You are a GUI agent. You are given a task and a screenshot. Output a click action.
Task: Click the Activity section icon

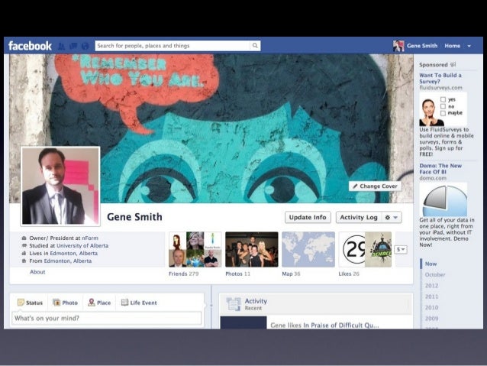click(x=234, y=304)
